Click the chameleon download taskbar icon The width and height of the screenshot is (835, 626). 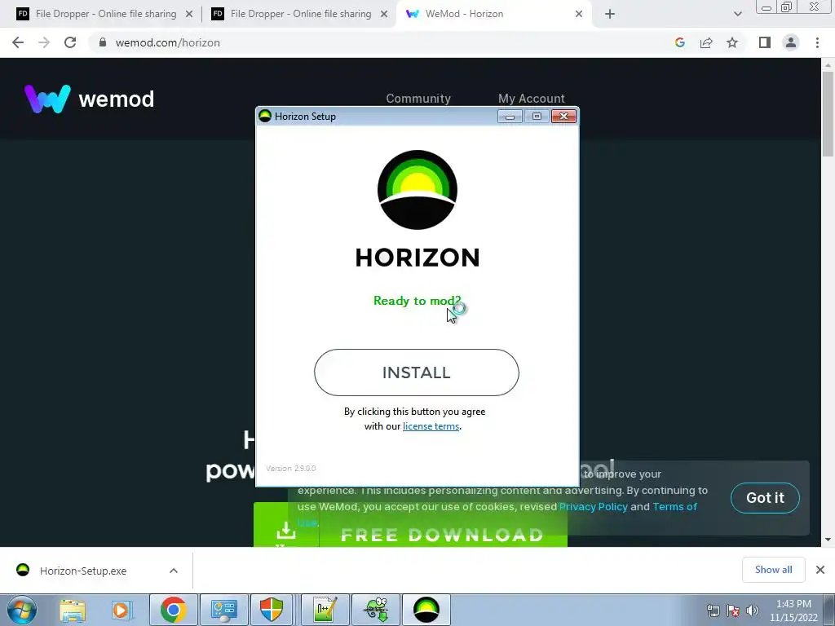[x=376, y=610]
